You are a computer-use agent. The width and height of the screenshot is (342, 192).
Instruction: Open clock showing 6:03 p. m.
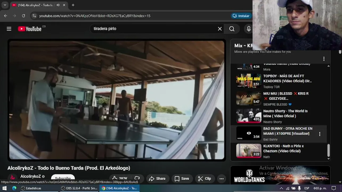coord(320,188)
